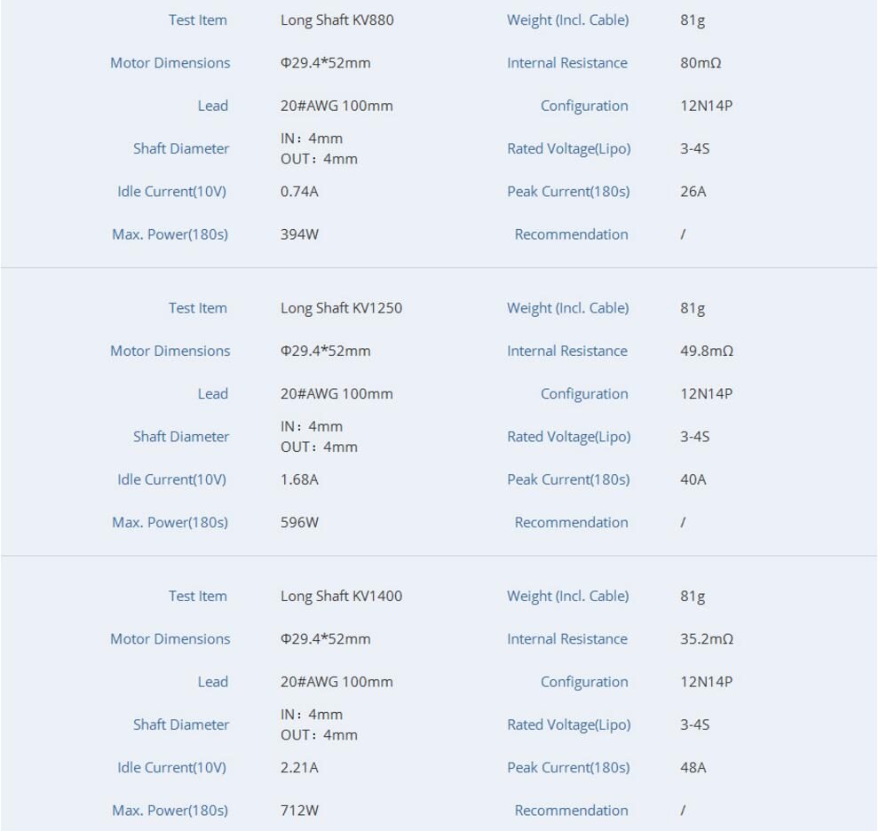879x831 pixels.
Task: Click the 'Test Item' label in the KV880 section
Action: [197, 20]
